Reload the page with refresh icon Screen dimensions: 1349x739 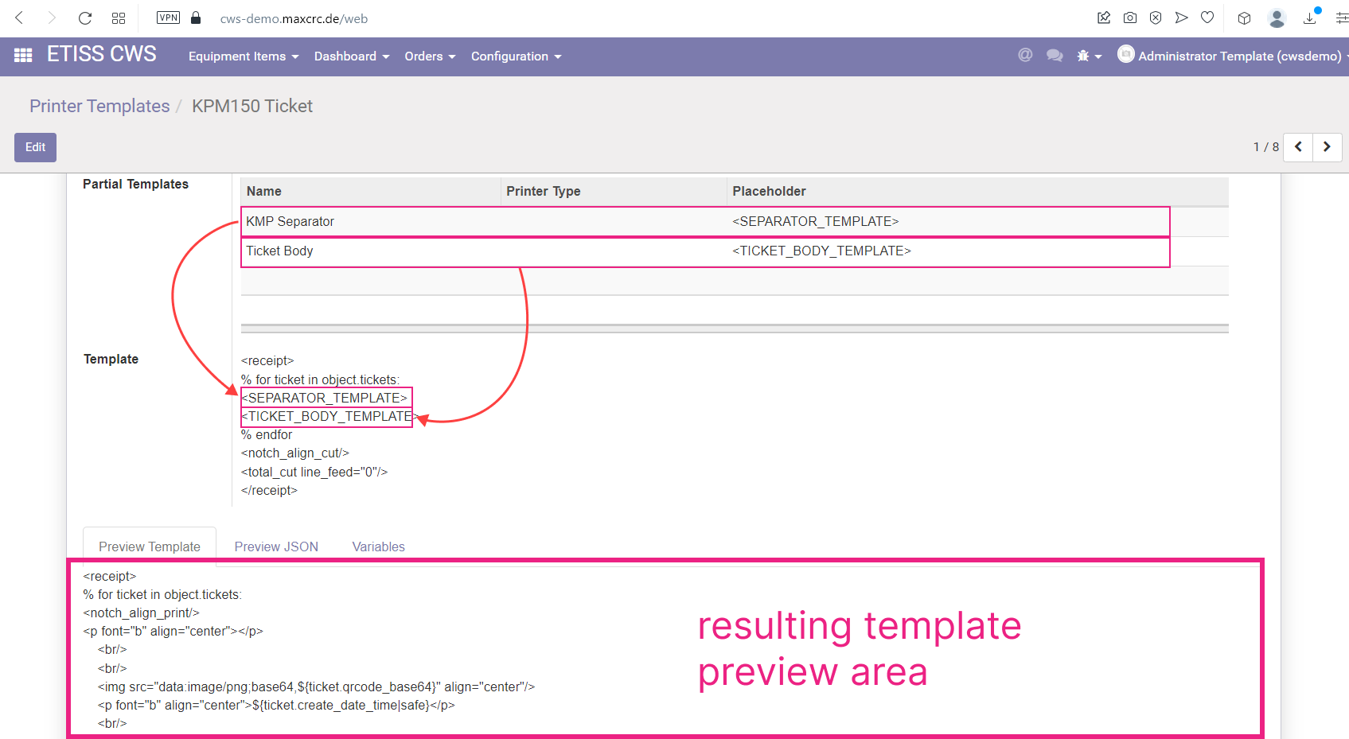85,18
